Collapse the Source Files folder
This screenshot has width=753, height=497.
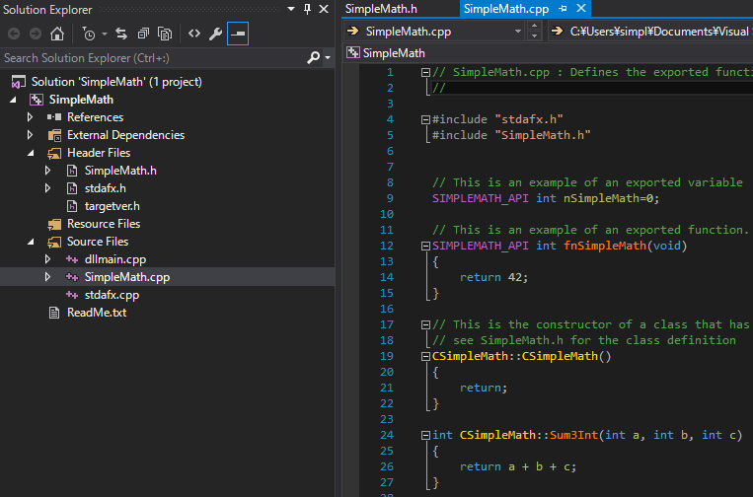tap(31, 242)
